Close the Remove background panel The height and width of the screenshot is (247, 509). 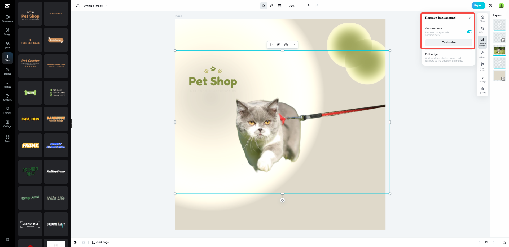pos(470,18)
